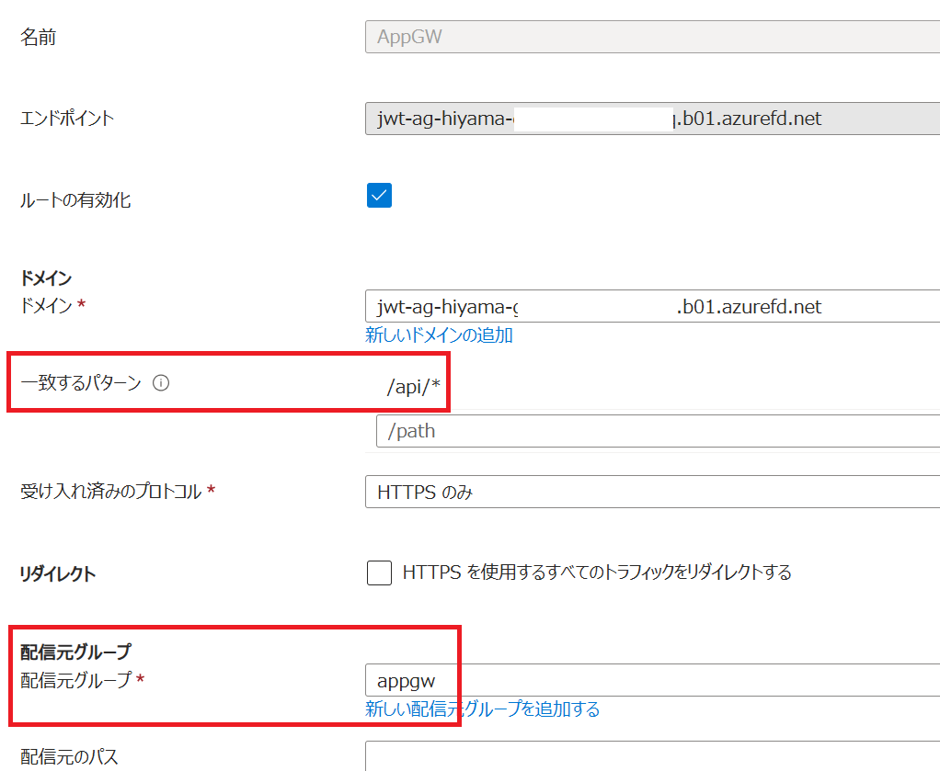Click the 名前 field showing AppGW

pos(652,37)
